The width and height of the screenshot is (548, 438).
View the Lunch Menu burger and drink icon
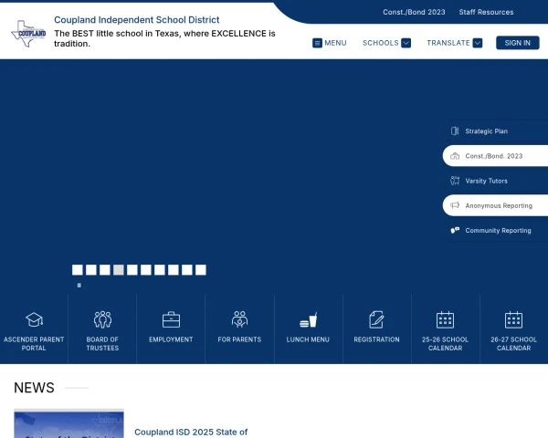tap(308, 320)
